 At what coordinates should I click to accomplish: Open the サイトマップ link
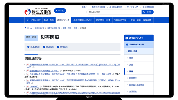[132, 7]
